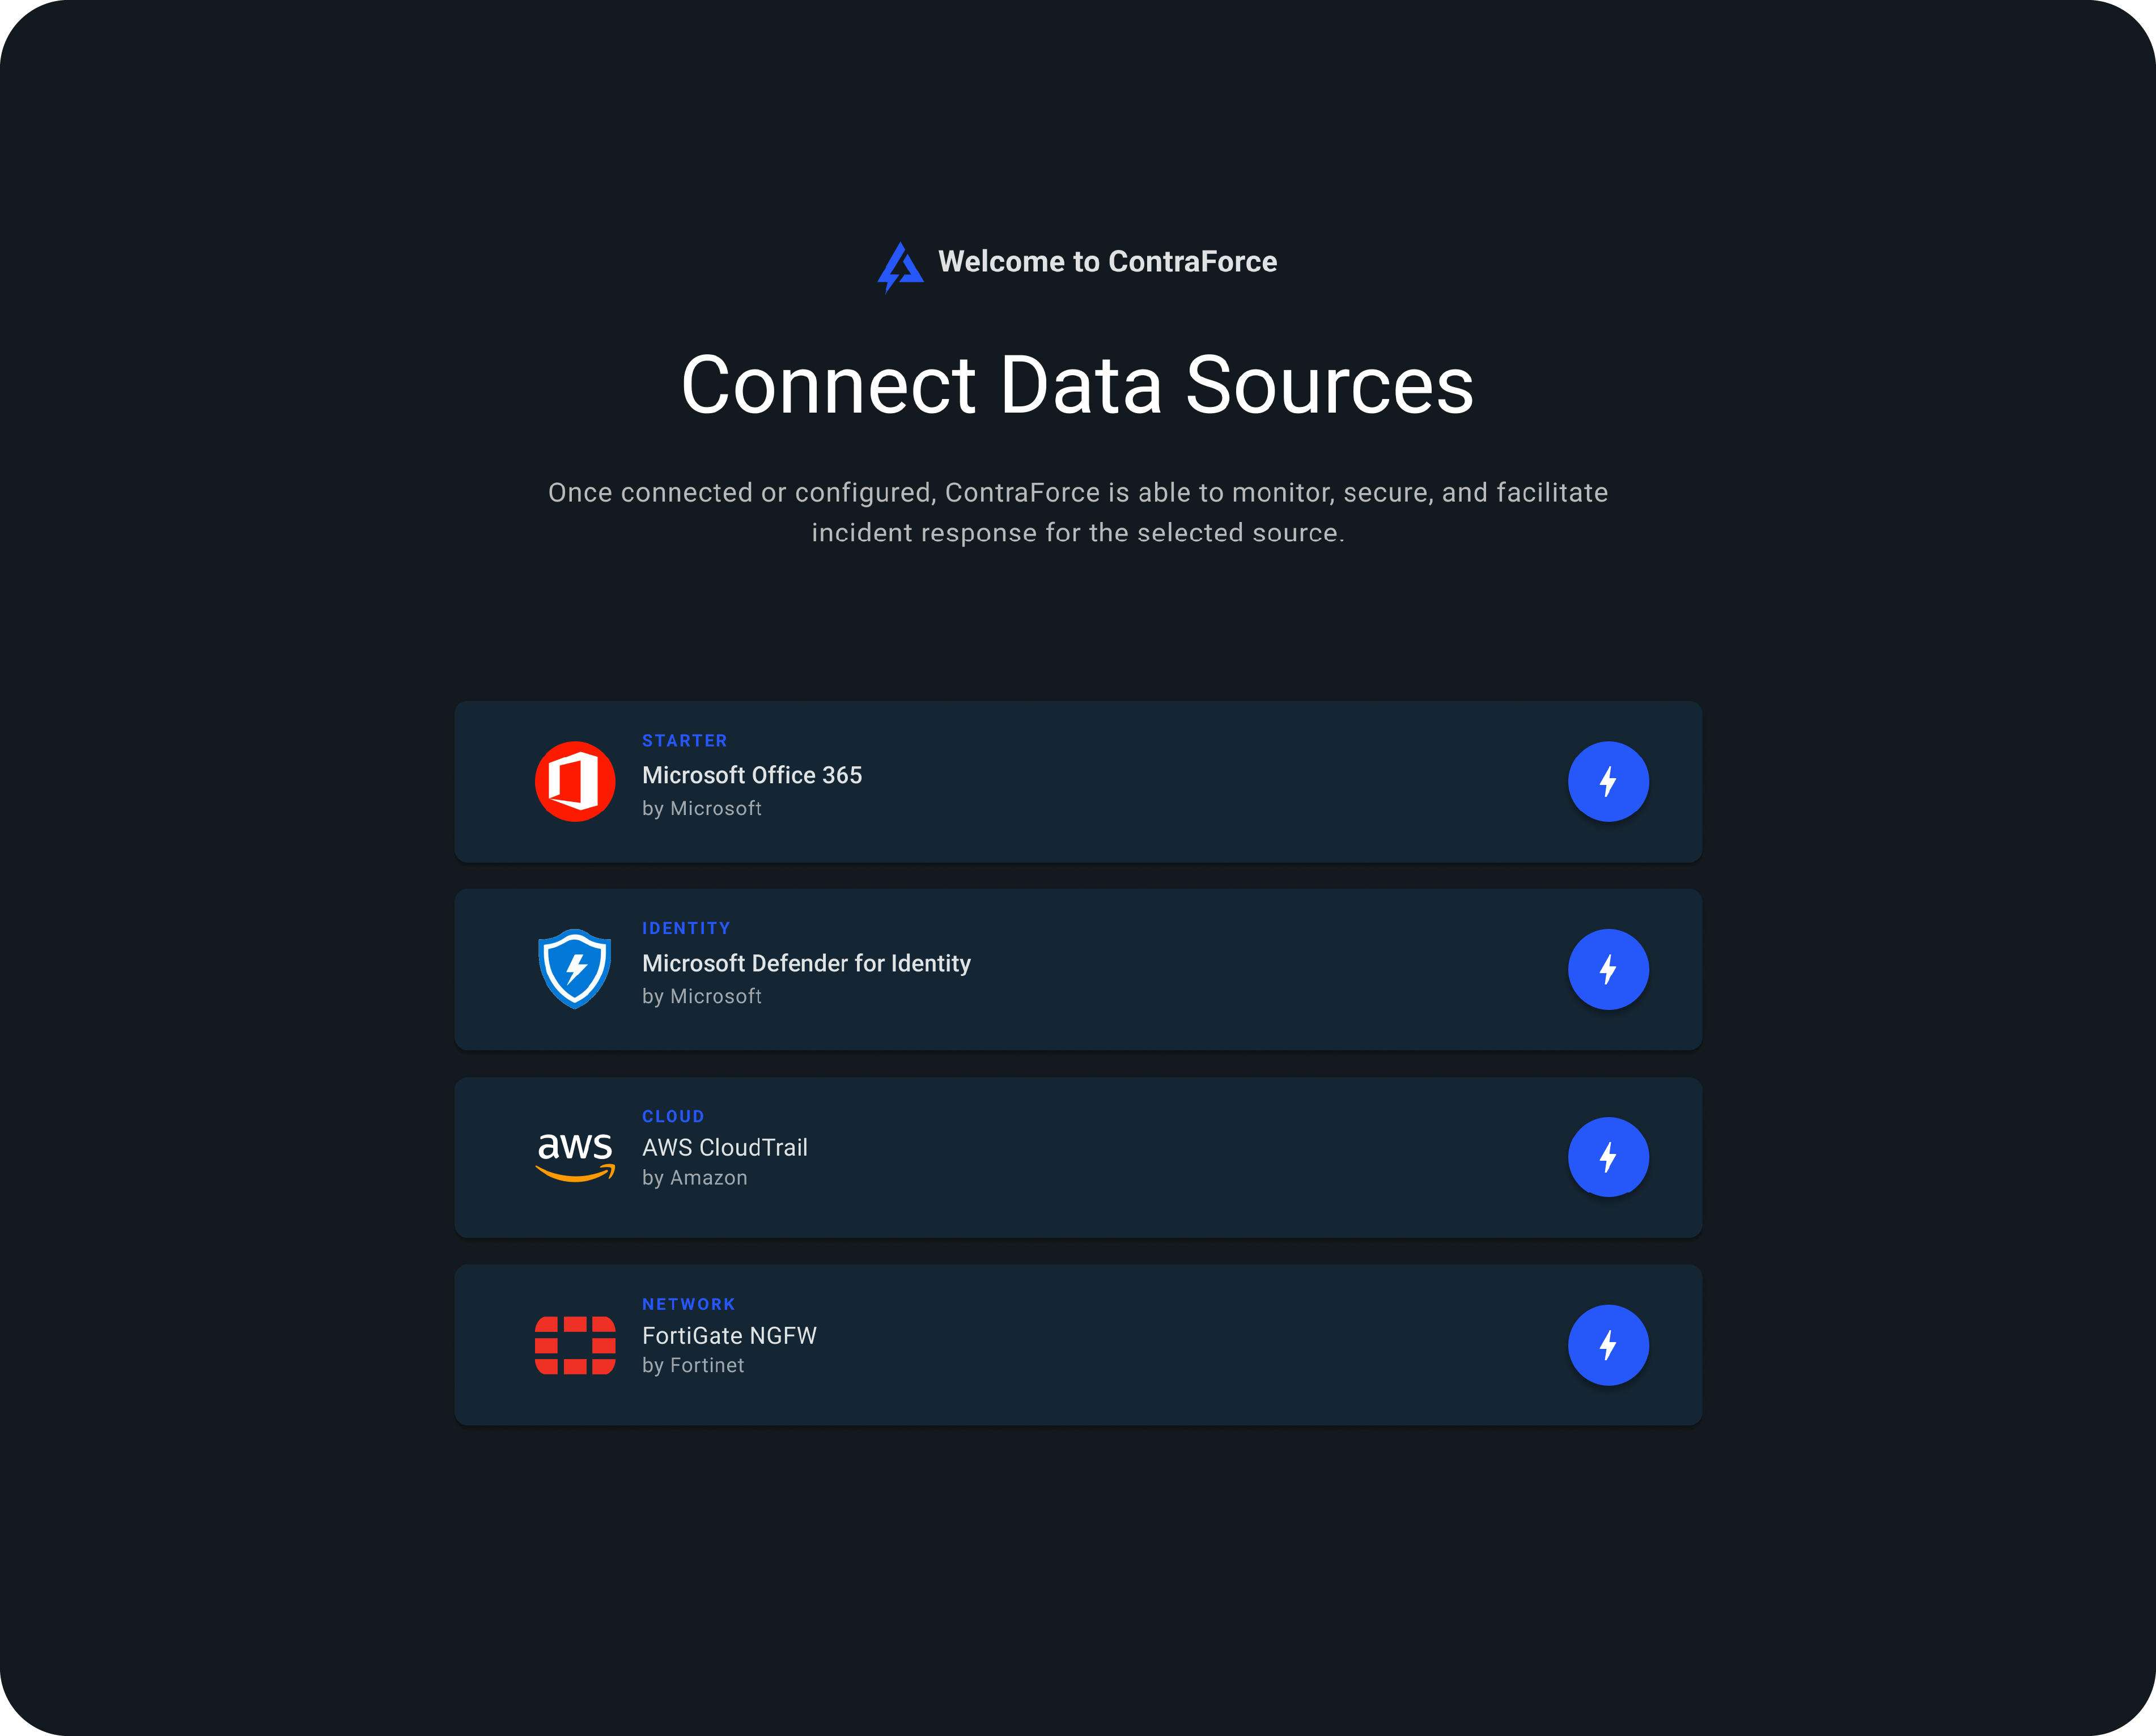The image size is (2156, 1736).
Task: Click the Microsoft Defender shield icon
Action: (x=575, y=968)
